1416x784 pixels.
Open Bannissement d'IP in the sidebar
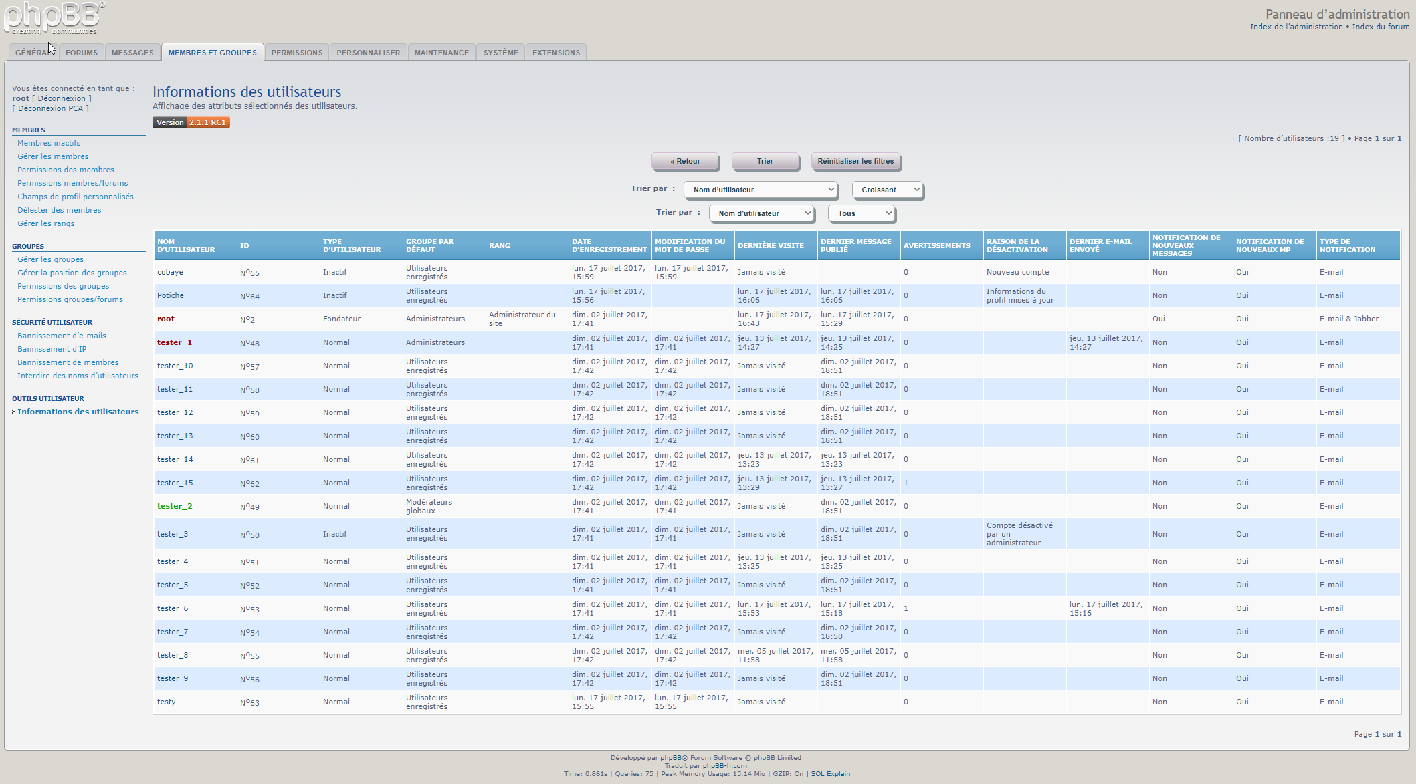point(52,349)
